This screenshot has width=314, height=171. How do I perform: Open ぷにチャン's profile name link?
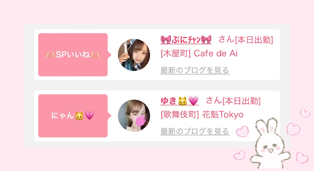(186, 40)
